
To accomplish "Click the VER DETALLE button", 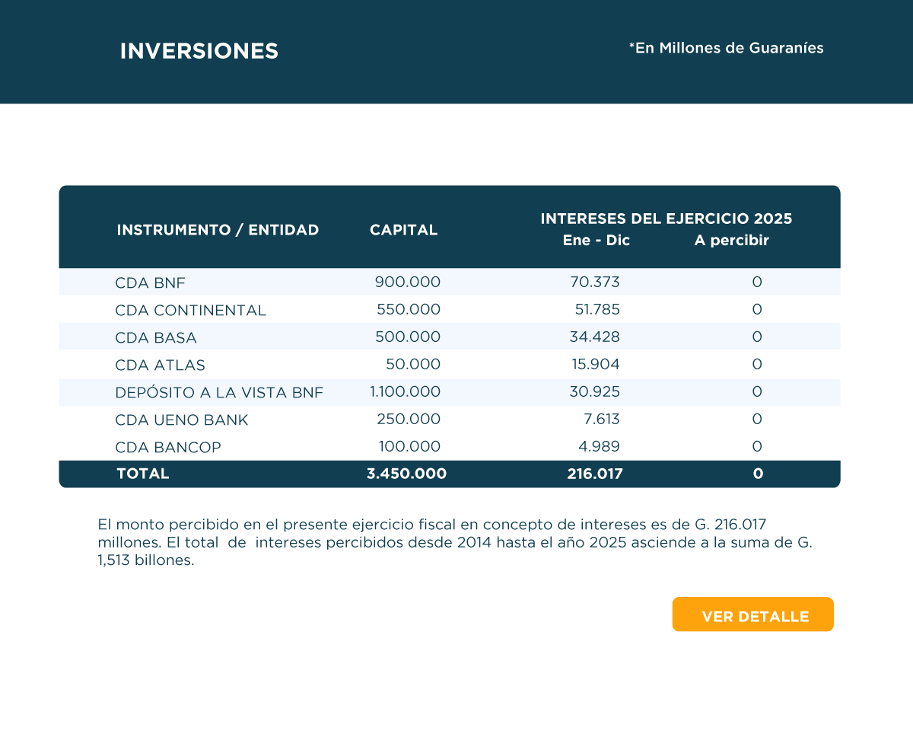I will 753,615.
